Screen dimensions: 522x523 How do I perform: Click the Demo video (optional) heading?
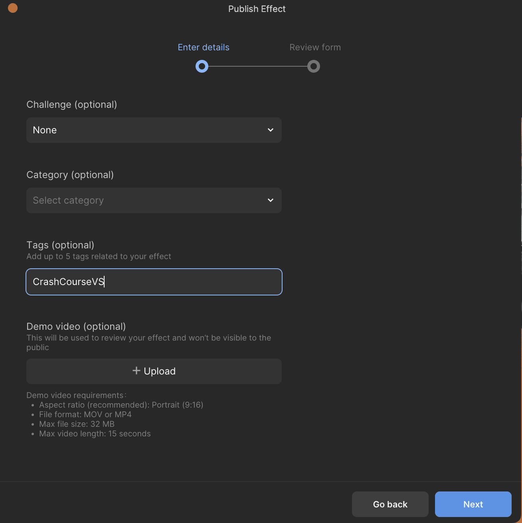[x=76, y=327]
